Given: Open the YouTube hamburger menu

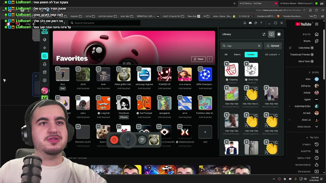Looking at the screenshot, I should 317,24.
